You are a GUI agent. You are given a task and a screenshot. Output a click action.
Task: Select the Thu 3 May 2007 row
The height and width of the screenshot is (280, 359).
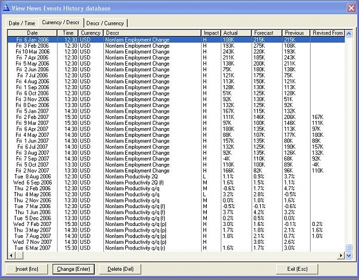pos(176,231)
